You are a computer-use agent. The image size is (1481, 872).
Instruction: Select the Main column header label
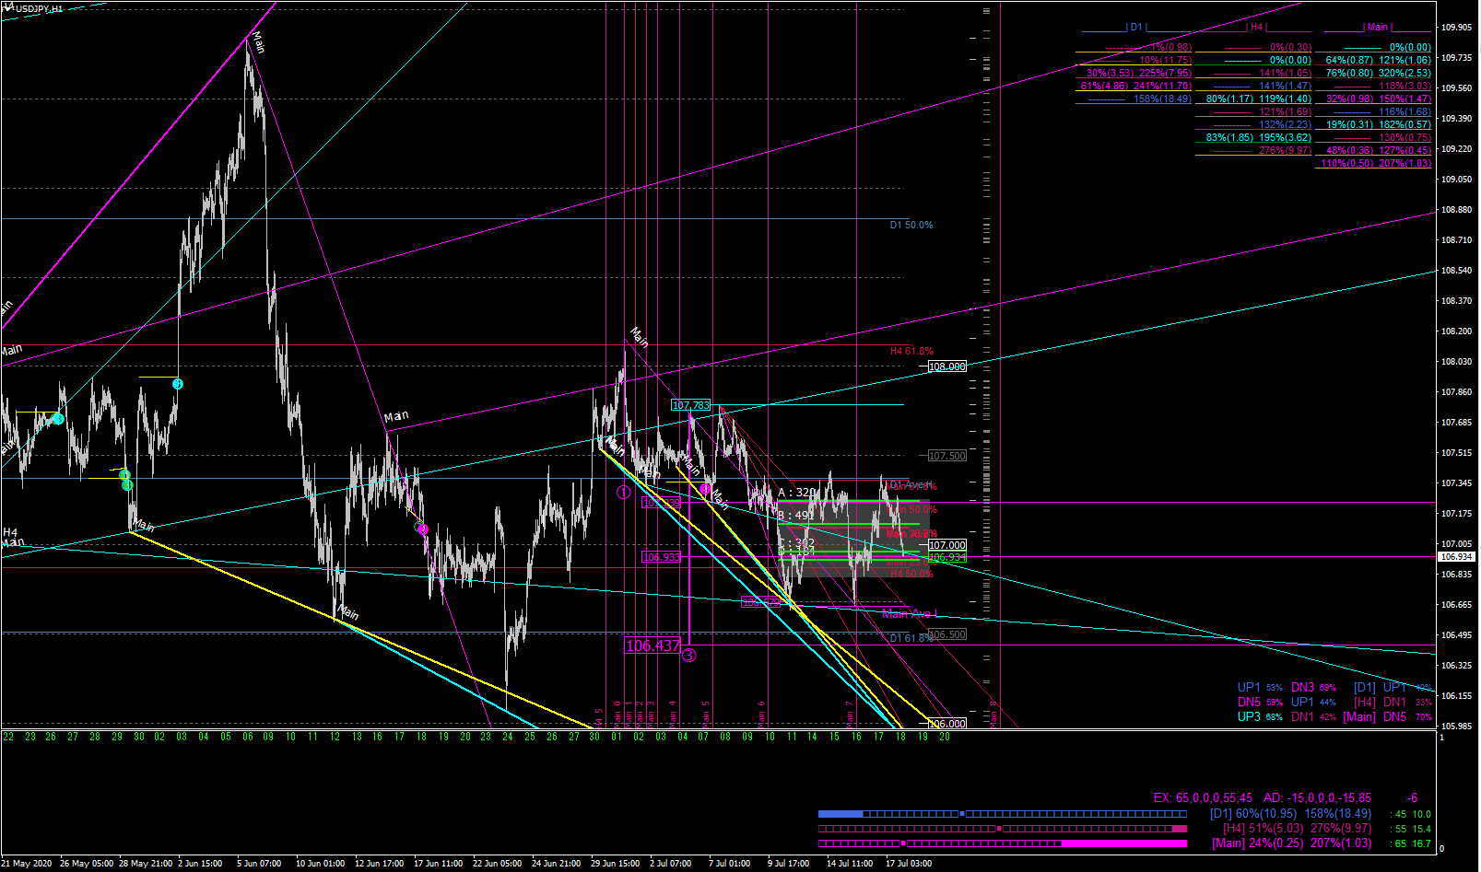pos(1378,28)
